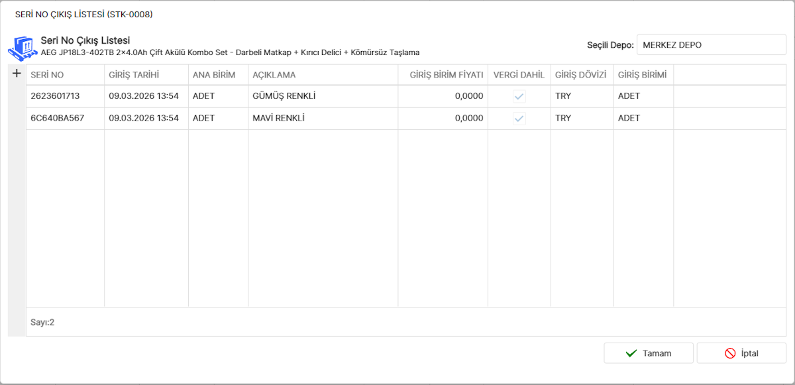The image size is (795, 385).
Task: Toggle Vergi Dahil checkbox for serial 6C640BA567
Action: click(x=519, y=119)
